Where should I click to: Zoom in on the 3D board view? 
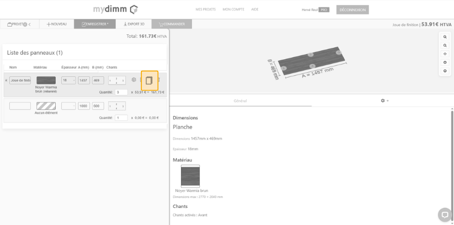click(x=445, y=37)
